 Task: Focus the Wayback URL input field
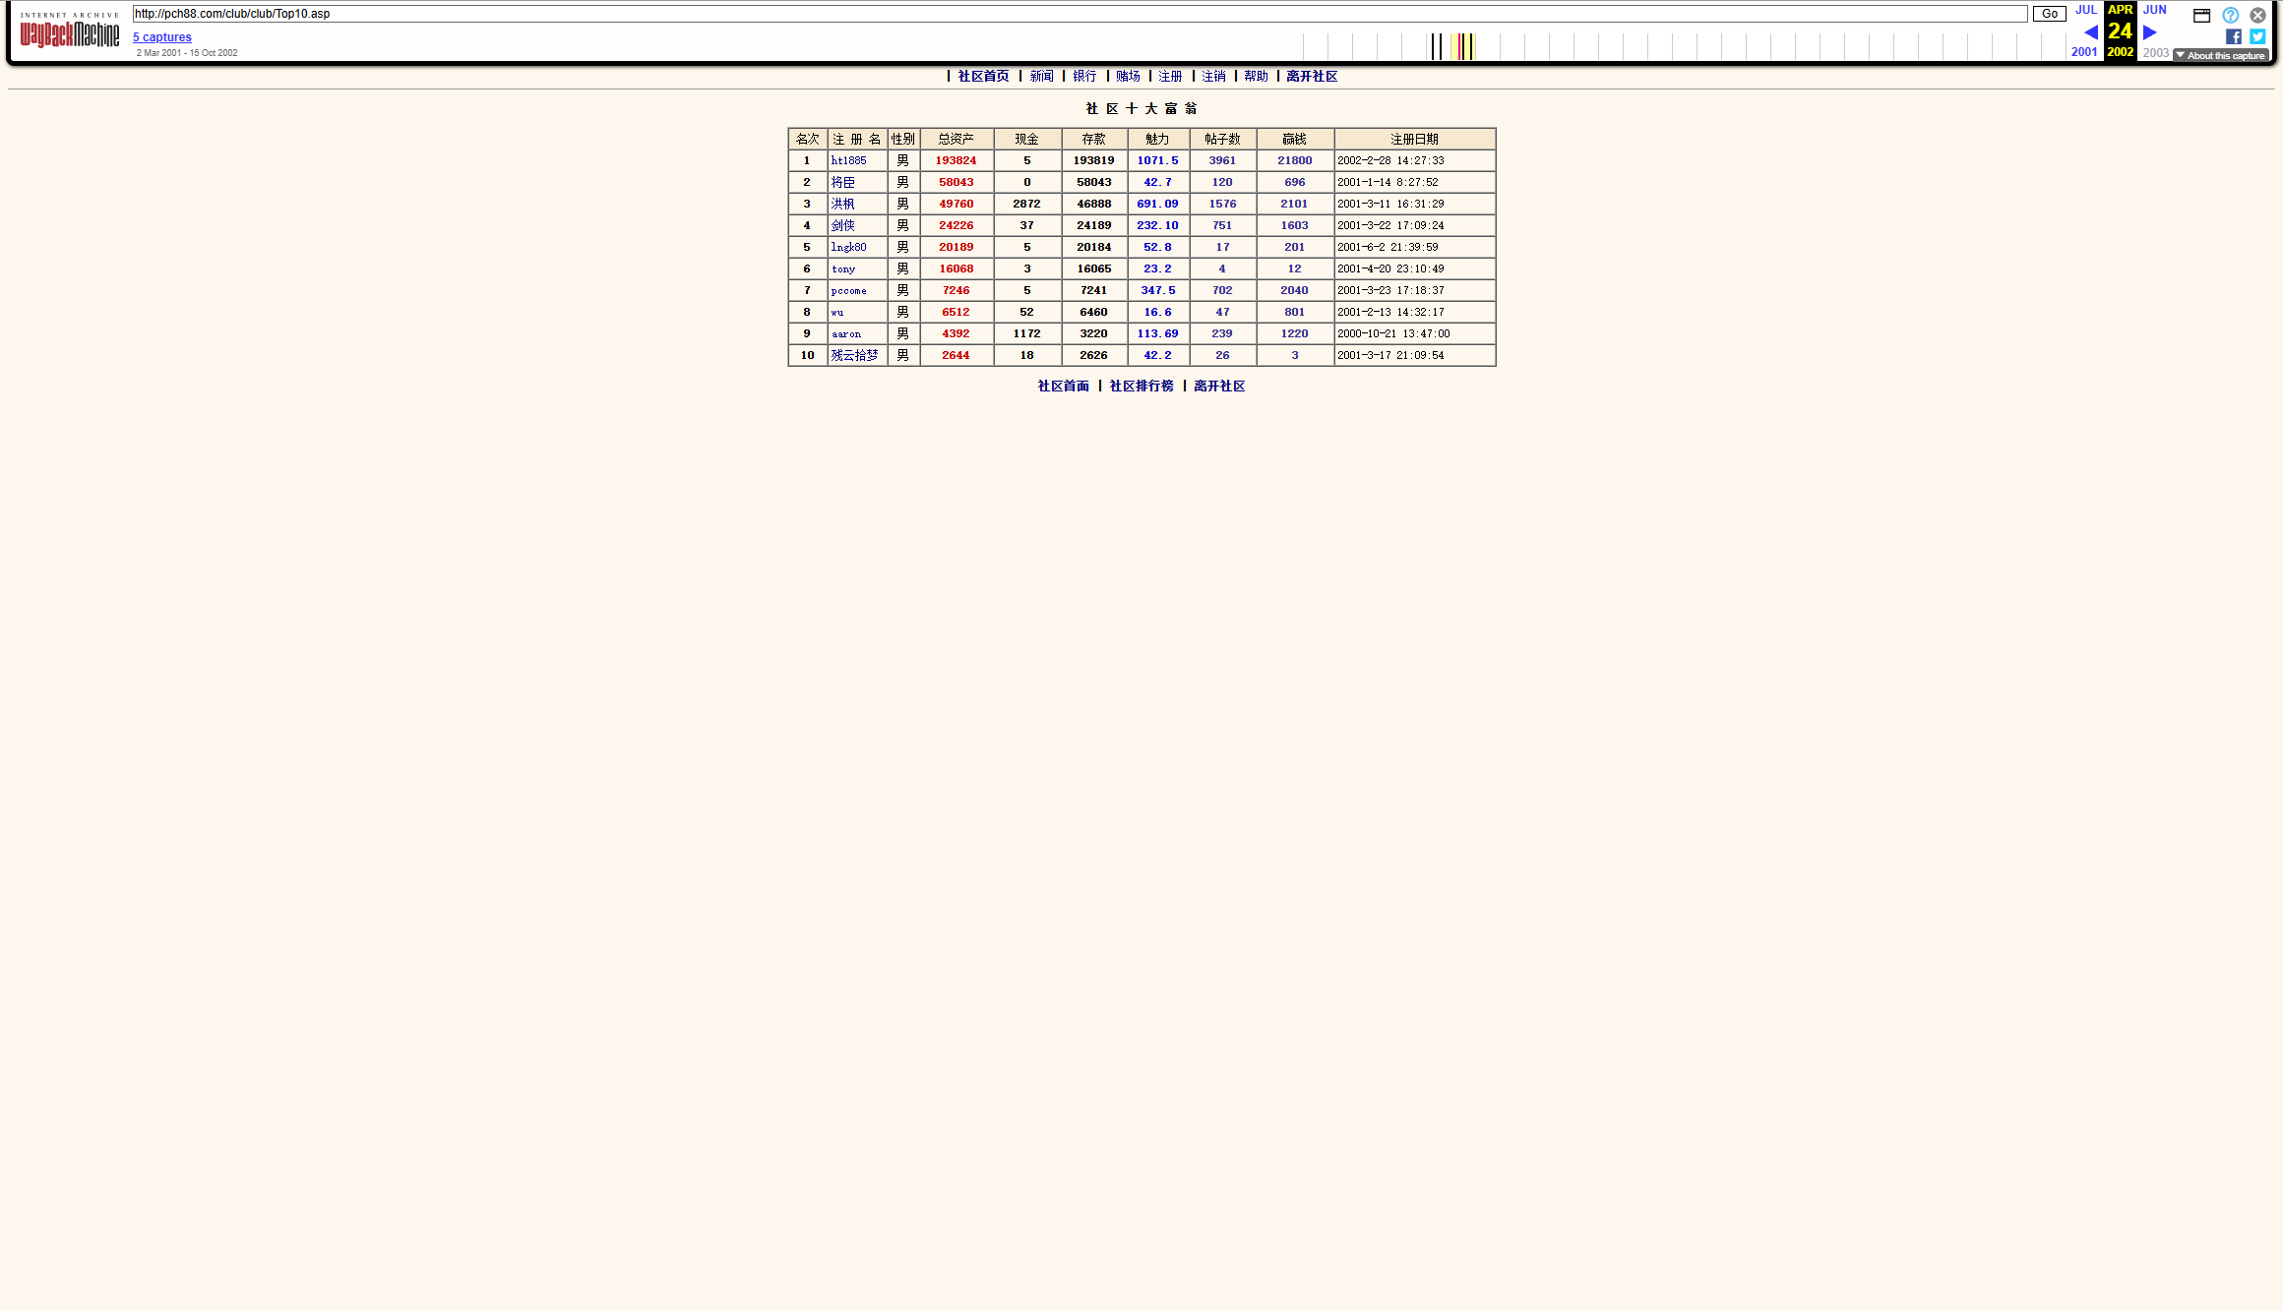tap(1080, 14)
